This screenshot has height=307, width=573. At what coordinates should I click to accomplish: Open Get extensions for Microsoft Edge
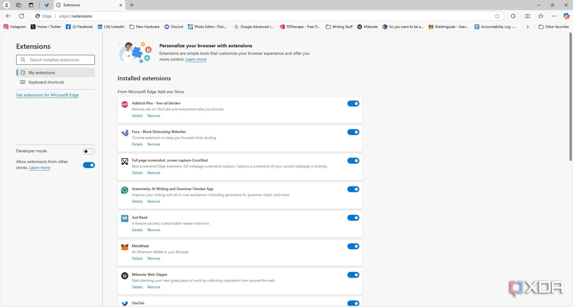pyautogui.click(x=47, y=95)
